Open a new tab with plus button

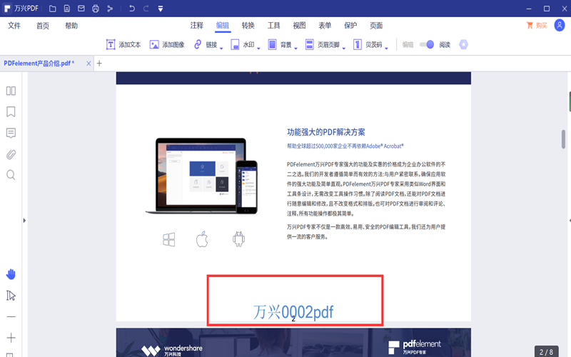pyautogui.click(x=99, y=63)
